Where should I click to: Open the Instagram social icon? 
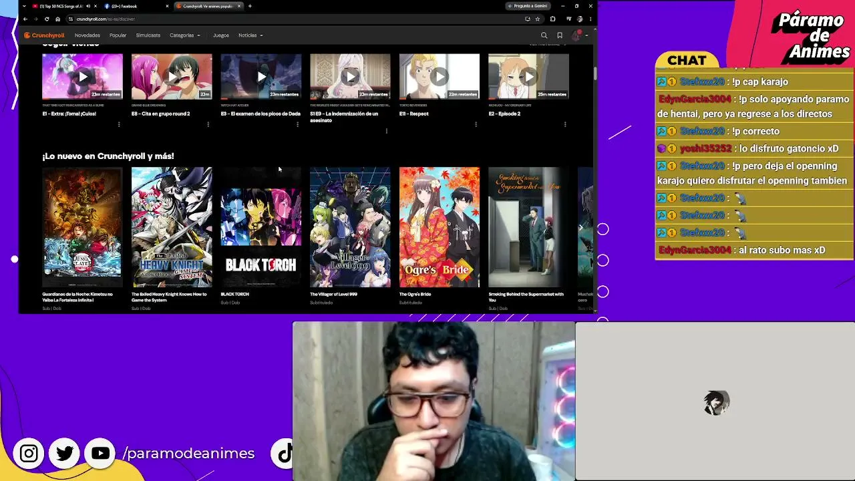coord(29,454)
